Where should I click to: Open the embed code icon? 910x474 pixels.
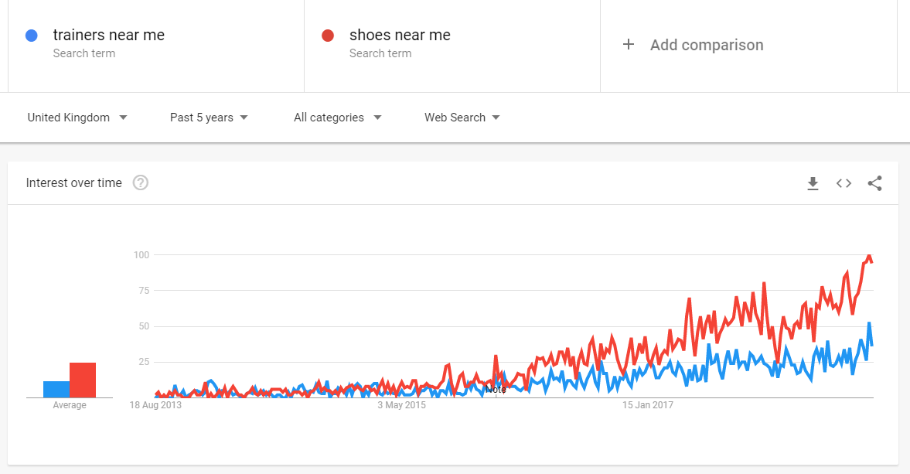coord(844,183)
